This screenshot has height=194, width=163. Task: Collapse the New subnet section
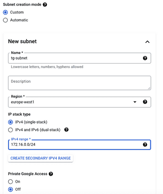pos(148,42)
